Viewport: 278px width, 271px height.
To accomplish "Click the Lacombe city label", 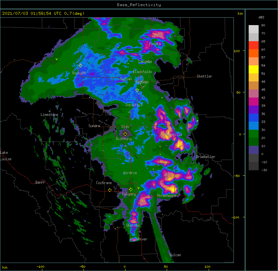I will pos(145,61).
